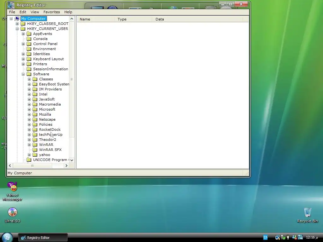This screenshot has height=242, width=323.
Task: Click the Theodor2 folder icon
Action: [x=35, y=140]
